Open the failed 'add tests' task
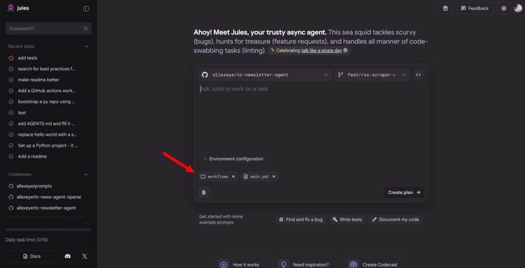The height and width of the screenshot is (268, 525). point(28,58)
